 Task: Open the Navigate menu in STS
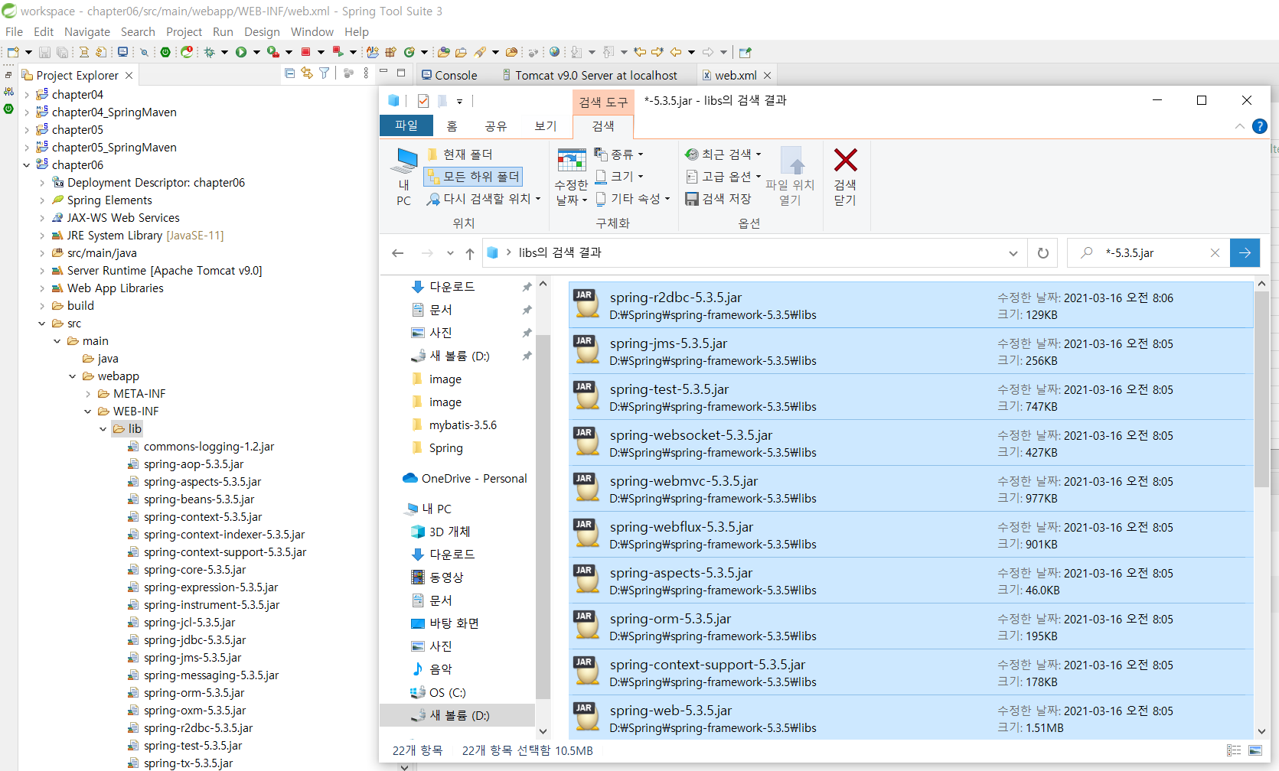tap(87, 31)
